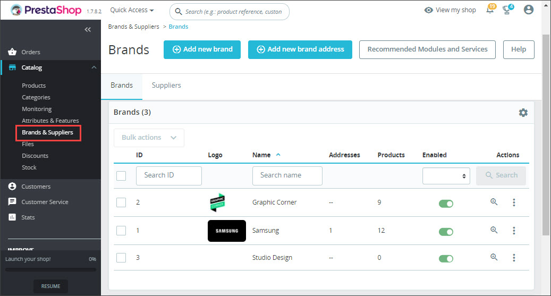Open Monitoring in the Catalog menu

37,109
